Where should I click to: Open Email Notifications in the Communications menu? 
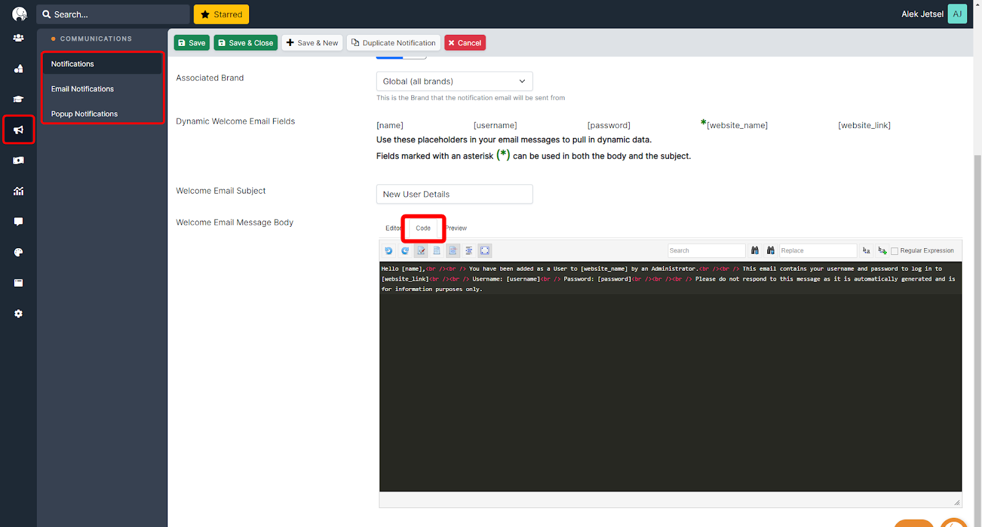[102, 89]
